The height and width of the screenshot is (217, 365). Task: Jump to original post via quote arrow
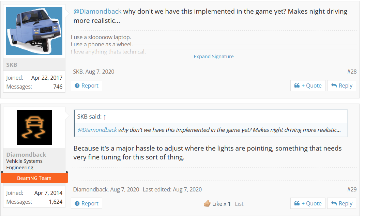[105, 117]
